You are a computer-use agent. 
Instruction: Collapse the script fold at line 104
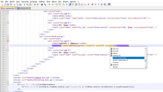coord(8,82)
